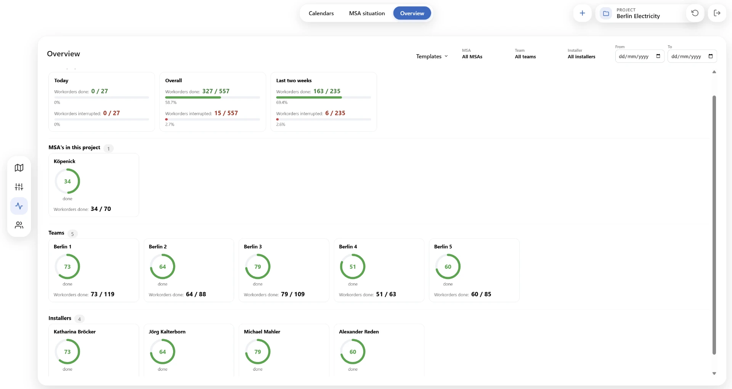Expand the Templates dropdown
Screen dimensions: 732x389
tap(432, 56)
